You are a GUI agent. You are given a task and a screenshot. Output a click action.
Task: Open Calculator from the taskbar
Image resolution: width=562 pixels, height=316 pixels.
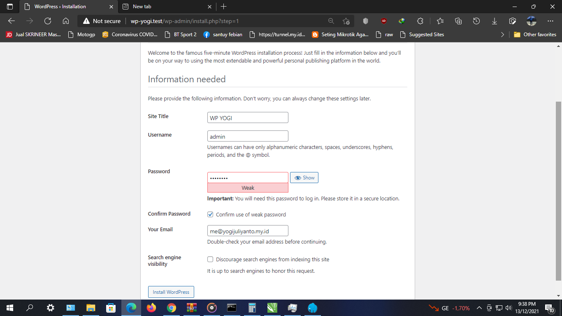252,308
